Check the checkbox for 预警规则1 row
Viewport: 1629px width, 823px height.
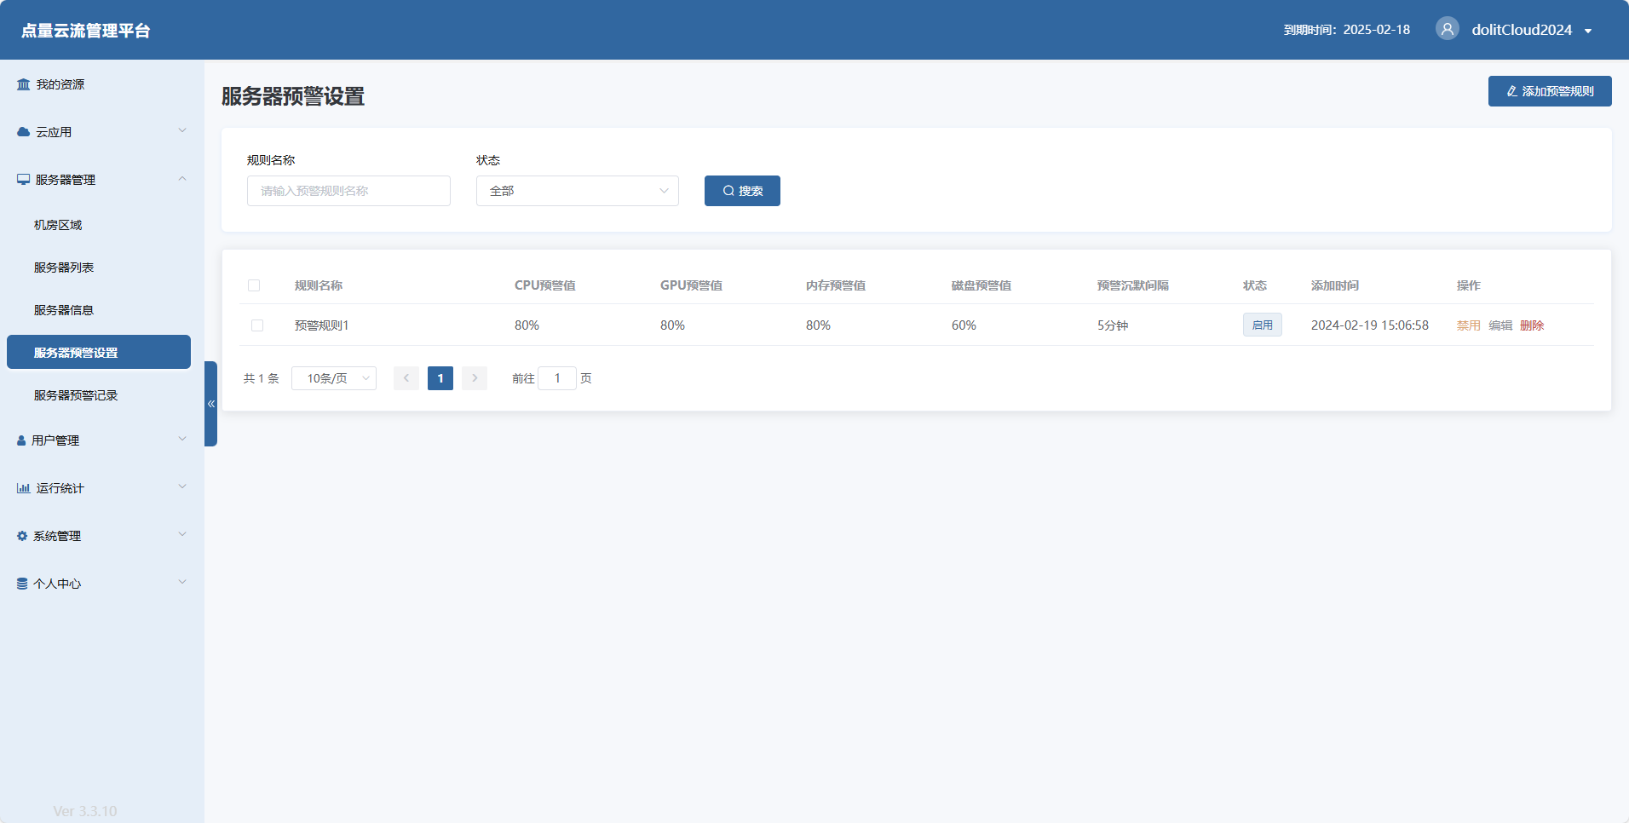click(x=257, y=325)
